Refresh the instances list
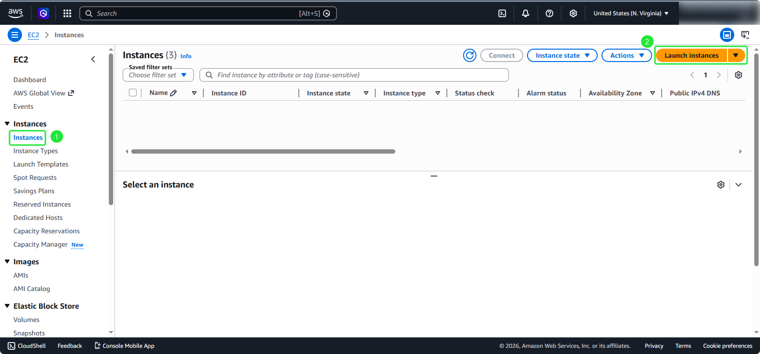 click(x=470, y=55)
